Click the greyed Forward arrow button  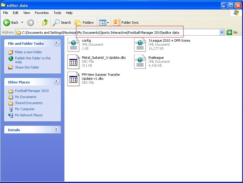(31, 23)
